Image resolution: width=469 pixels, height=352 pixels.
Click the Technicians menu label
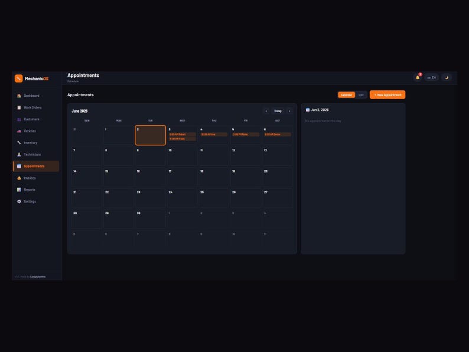click(32, 155)
